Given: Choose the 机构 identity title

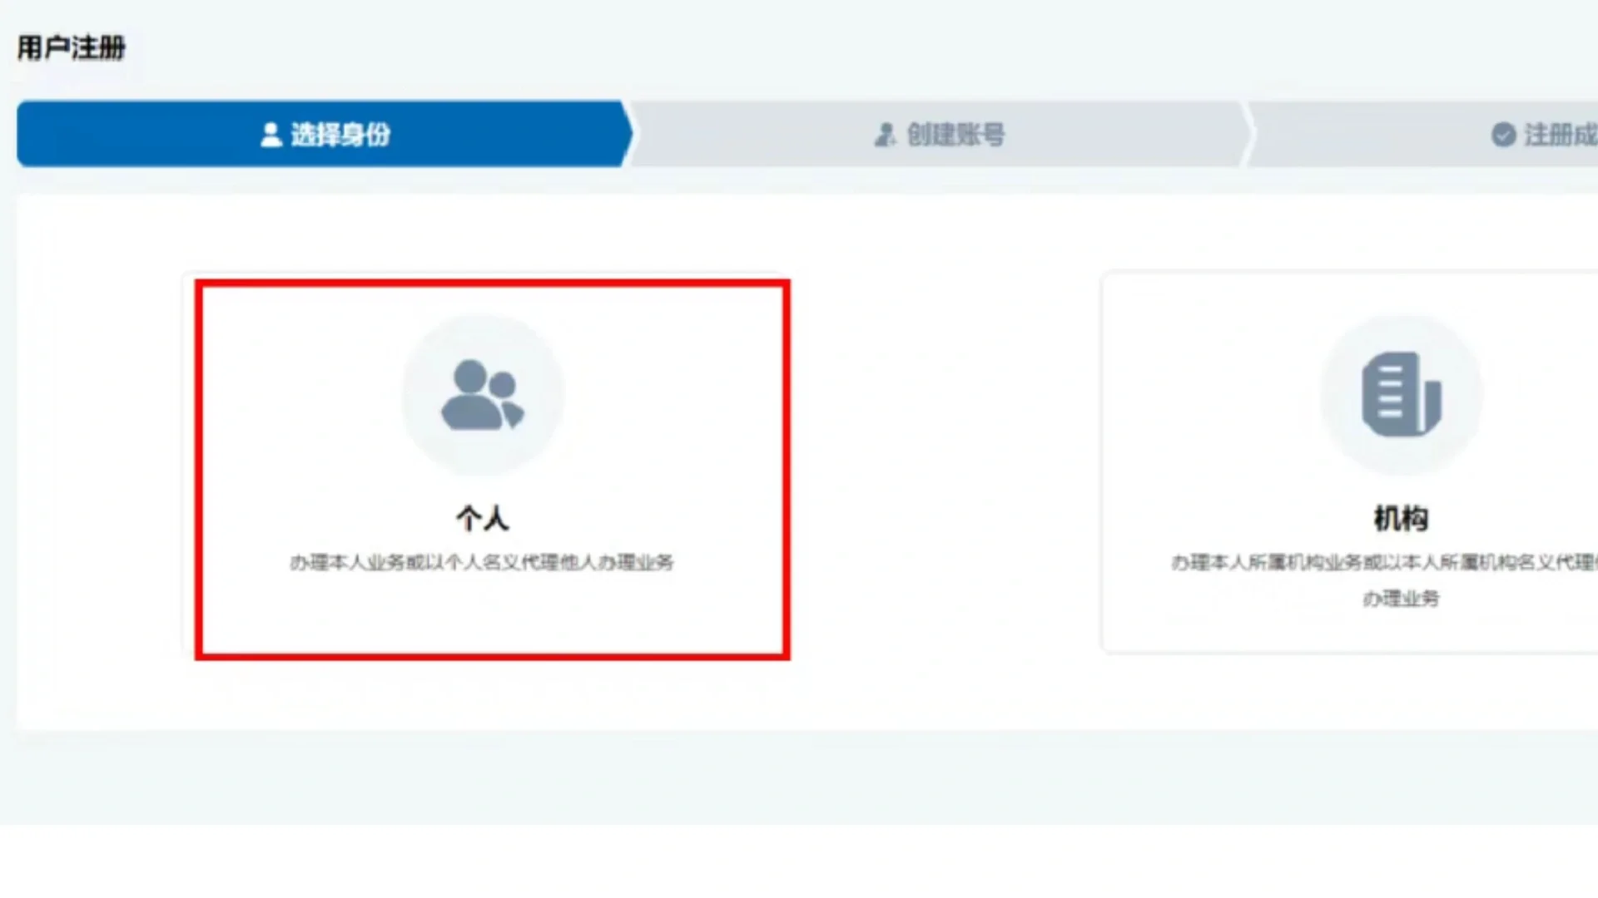Looking at the screenshot, I should point(1401,519).
